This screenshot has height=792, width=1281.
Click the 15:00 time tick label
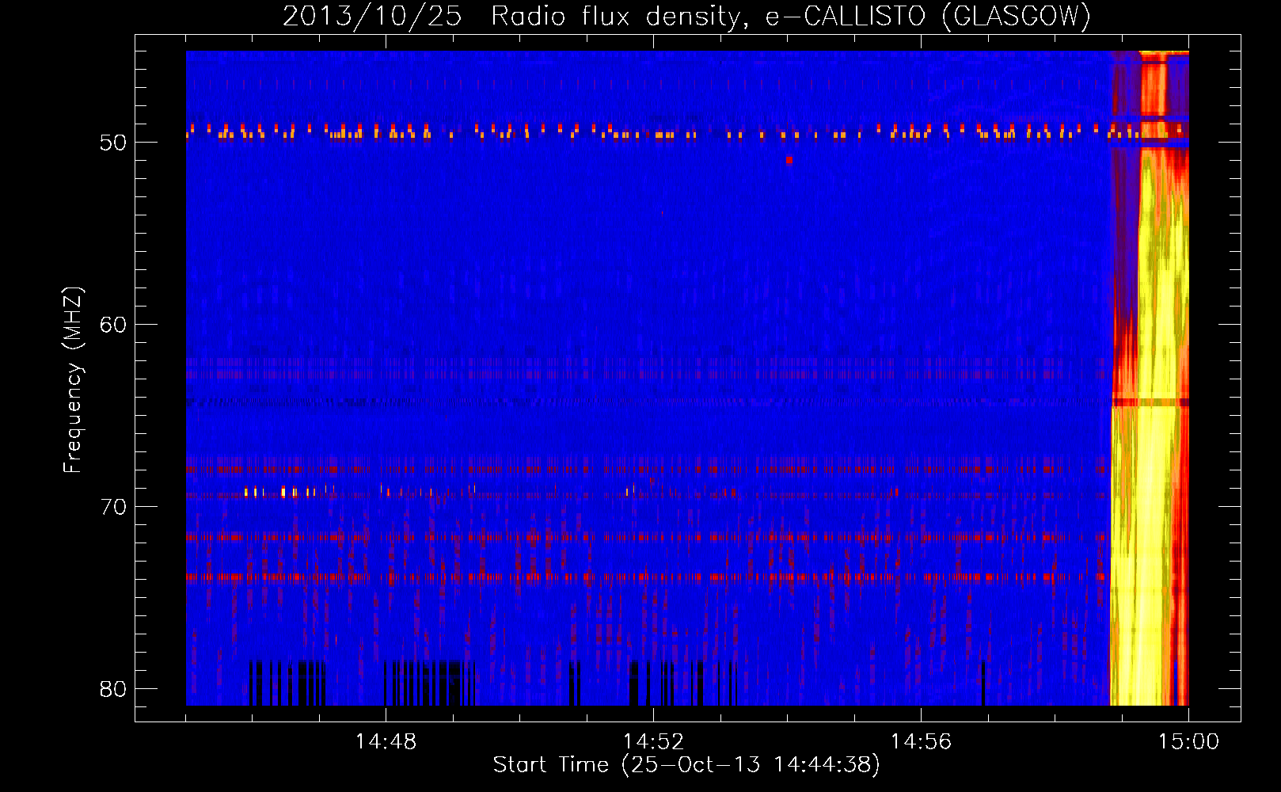(1188, 742)
